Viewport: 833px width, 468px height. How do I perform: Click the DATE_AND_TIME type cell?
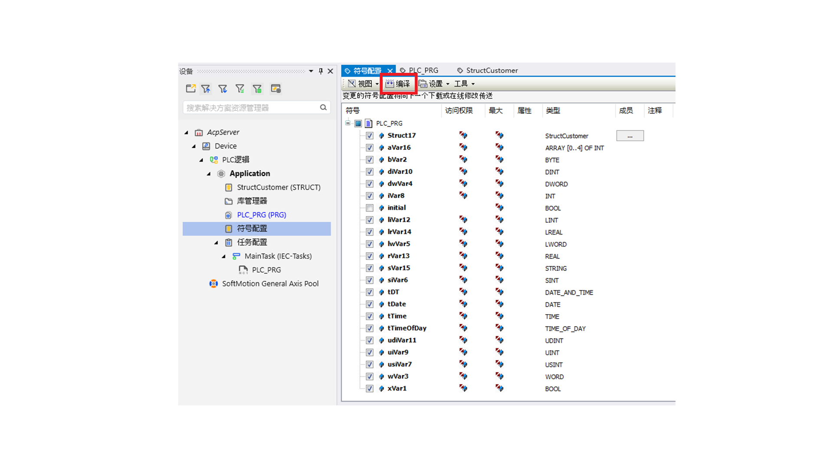(569, 292)
